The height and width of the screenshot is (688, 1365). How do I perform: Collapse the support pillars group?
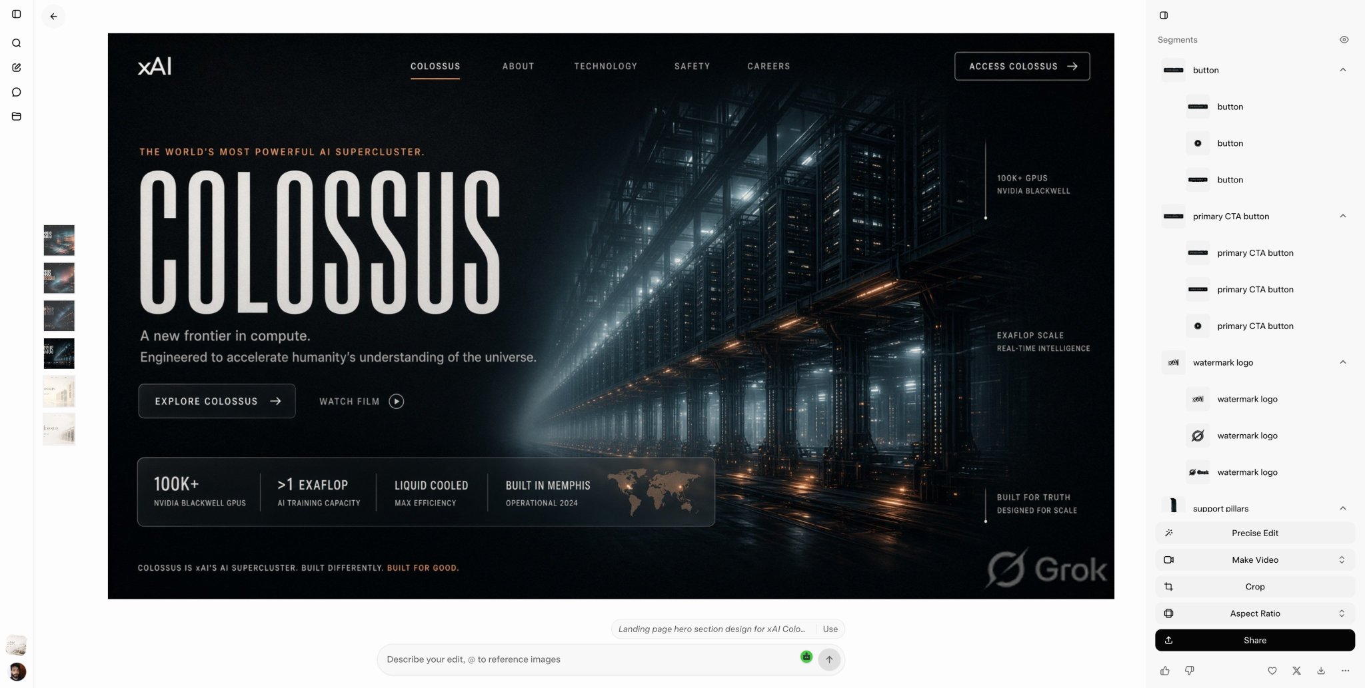coord(1343,508)
